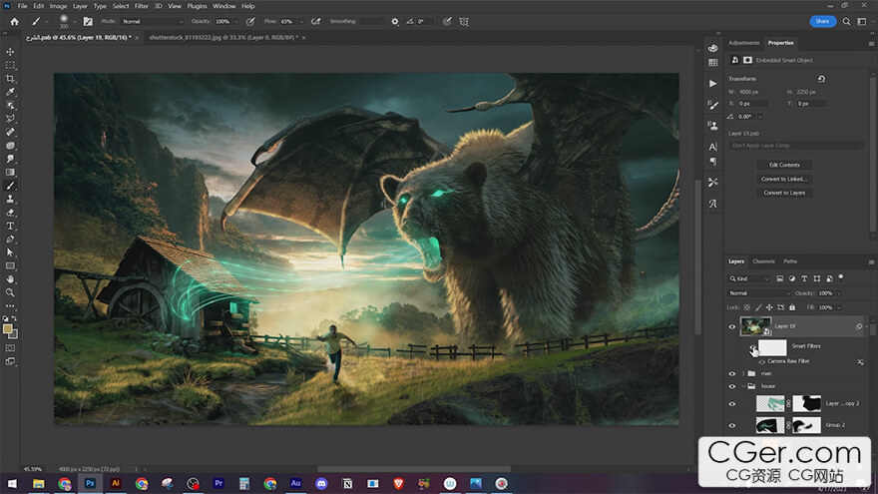Open brush Mode dropdown set to Normal
Screen dimensions: 878x494
pyautogui.click(x=153, y=21)
